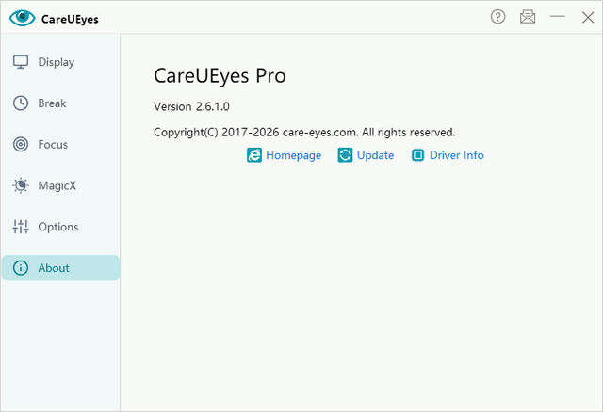Switch to the Display tab
Image resolution: width=603 pixels, height=412 pixels.
(60, 62)
